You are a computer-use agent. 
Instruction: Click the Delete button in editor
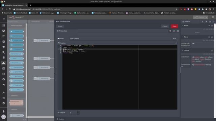pos(60,26)
